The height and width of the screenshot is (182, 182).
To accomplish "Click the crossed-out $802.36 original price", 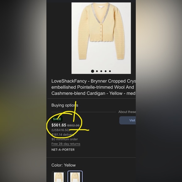I will (73, 125).
